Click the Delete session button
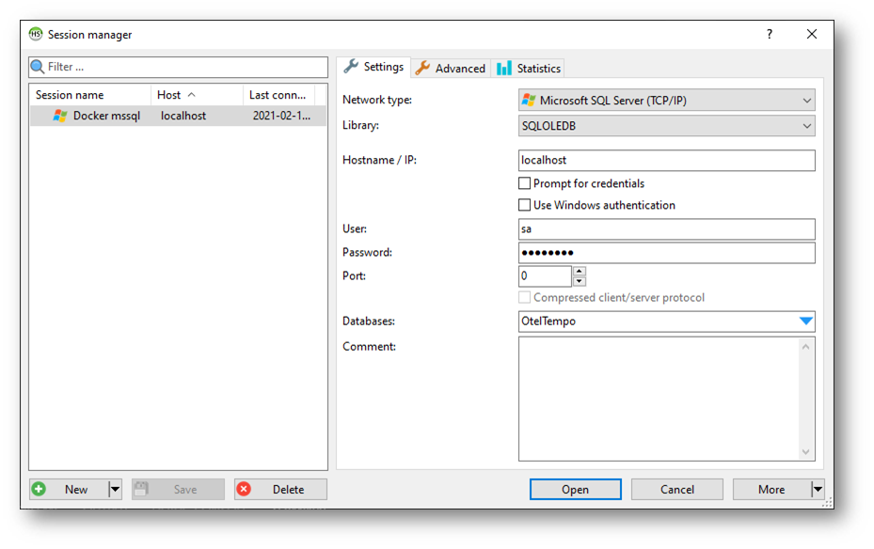Image resolution: width=874 pixels, height=549 pixels. pyautogui.click(x=280, y=490)
